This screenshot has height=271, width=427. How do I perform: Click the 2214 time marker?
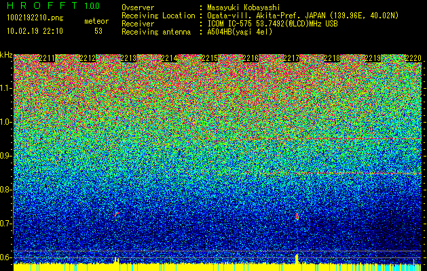coord(169,58)
